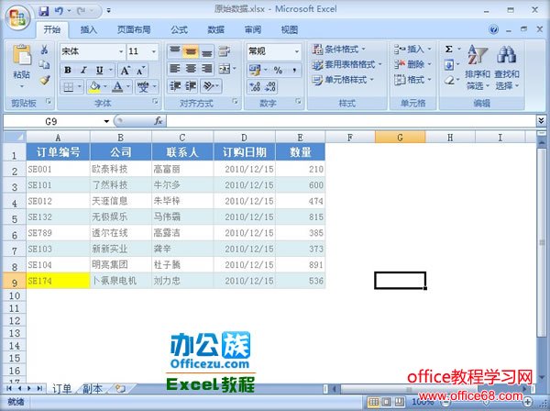Viewport: 550px width, 411px height.
Task: Decrease font size with small A
Action: 141,71
